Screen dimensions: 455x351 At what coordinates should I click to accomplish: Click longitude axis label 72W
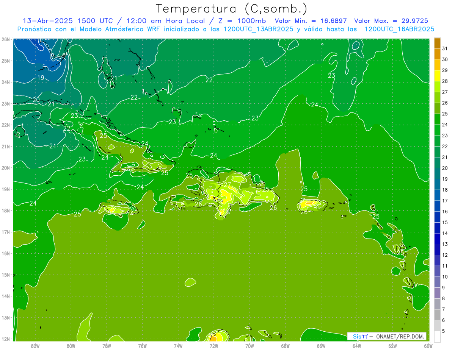click(x=213, y=346)
